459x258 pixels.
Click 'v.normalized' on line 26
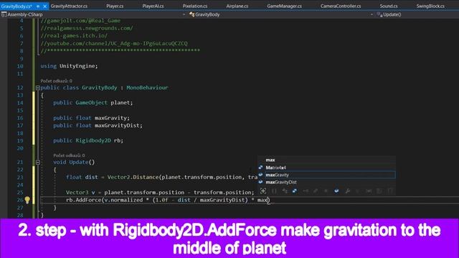pyautogui.click(x=123, y=200)
